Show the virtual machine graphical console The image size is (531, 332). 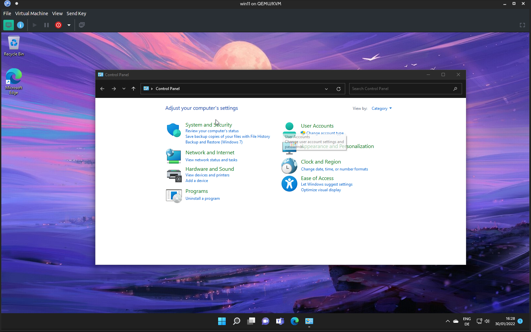[x=9, y=25]
